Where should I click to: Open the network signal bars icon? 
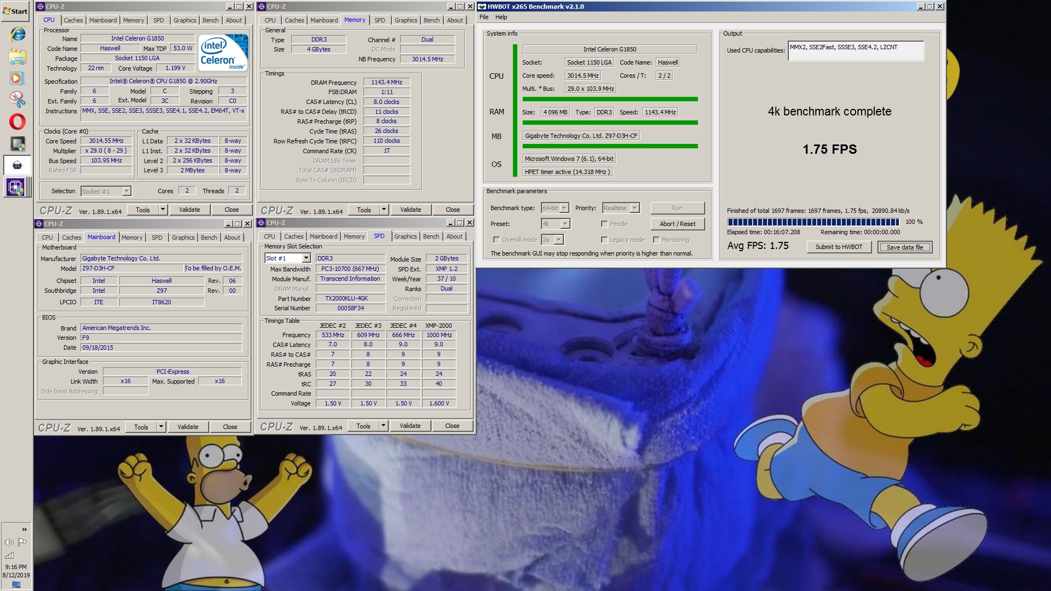click(9, 555)
